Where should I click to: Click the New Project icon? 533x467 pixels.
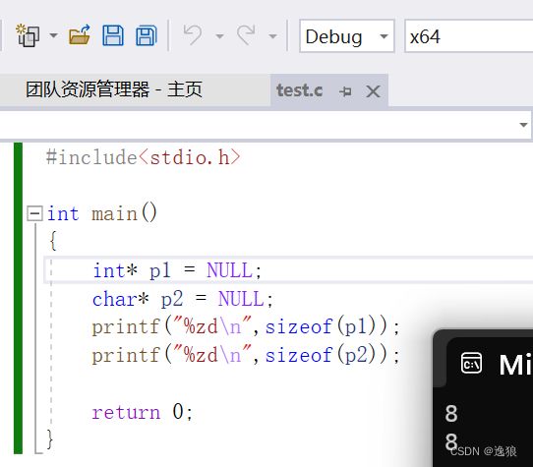pyautogui.click(x=28, y=35)
